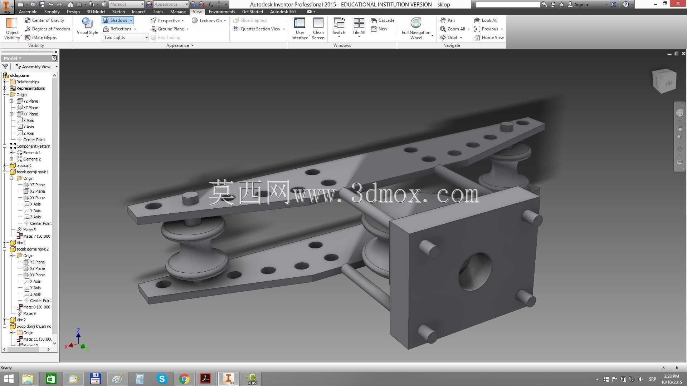687x386 pixels.
Task: Sign In to Autodesk account
Action: click(578, 5)
